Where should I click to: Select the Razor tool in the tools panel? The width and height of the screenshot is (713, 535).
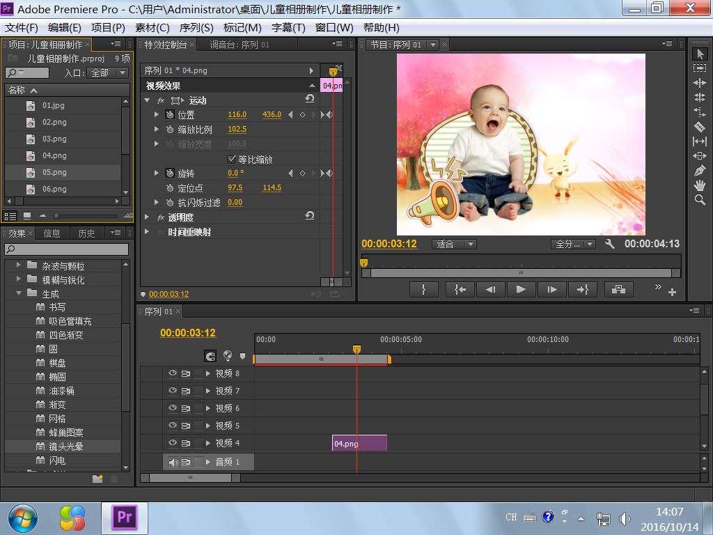click(700, 127)
